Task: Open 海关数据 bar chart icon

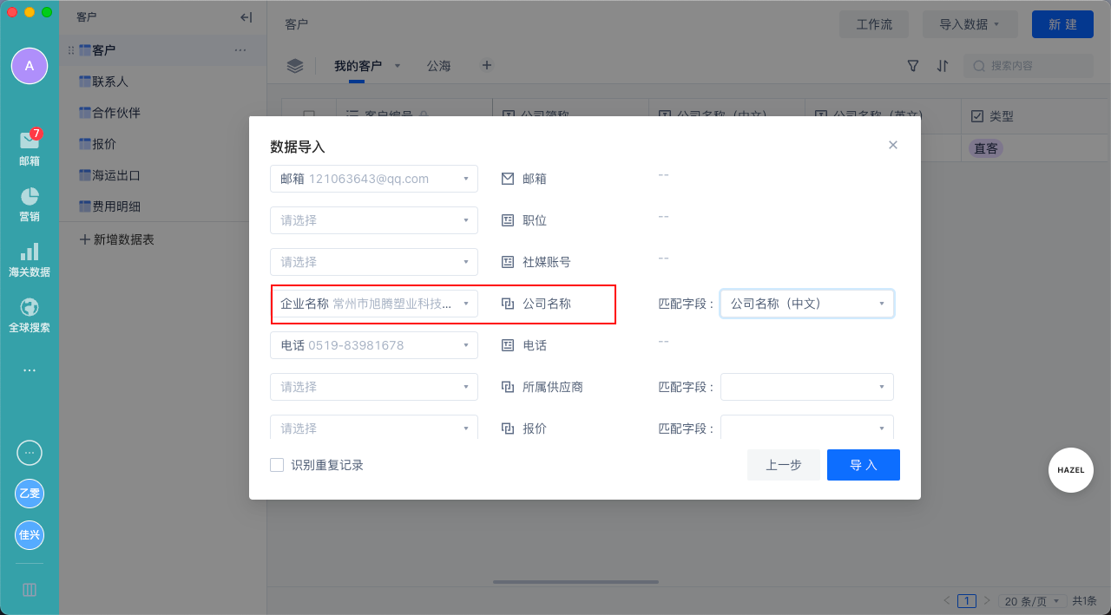Action: click(30, 252)
